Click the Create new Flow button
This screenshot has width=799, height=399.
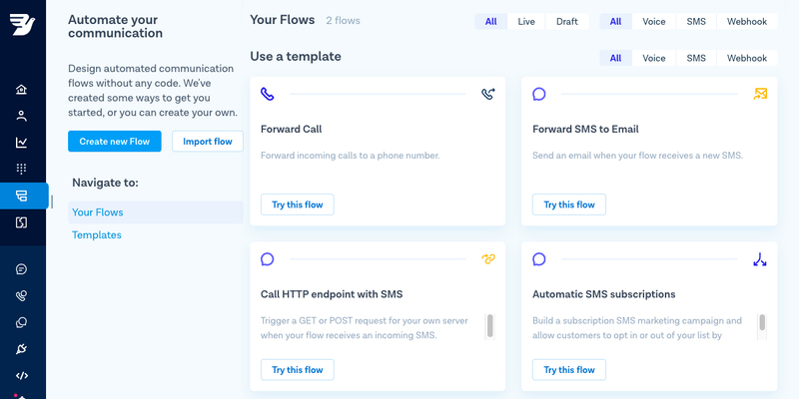115,142
